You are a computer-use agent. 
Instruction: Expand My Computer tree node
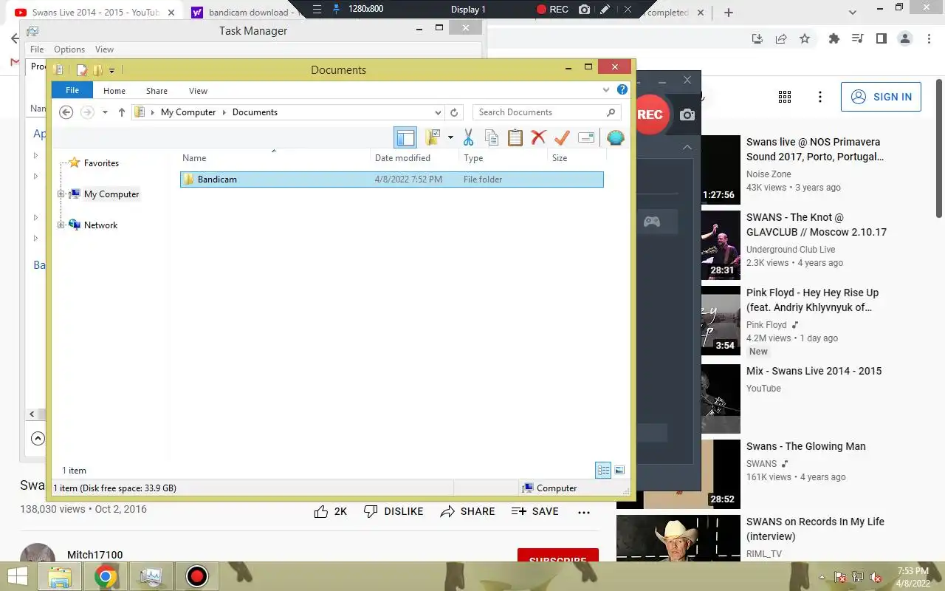tap(61, 194)
